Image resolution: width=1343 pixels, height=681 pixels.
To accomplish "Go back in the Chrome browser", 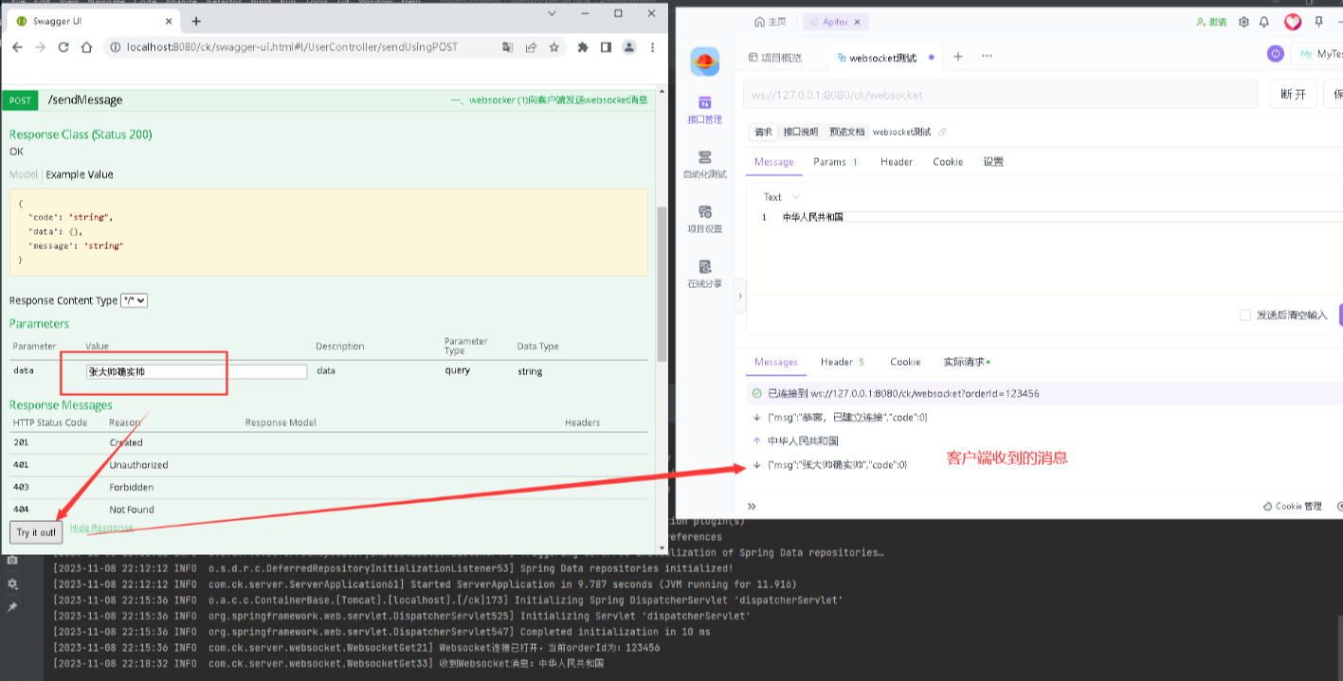I will tap(17, 47).
